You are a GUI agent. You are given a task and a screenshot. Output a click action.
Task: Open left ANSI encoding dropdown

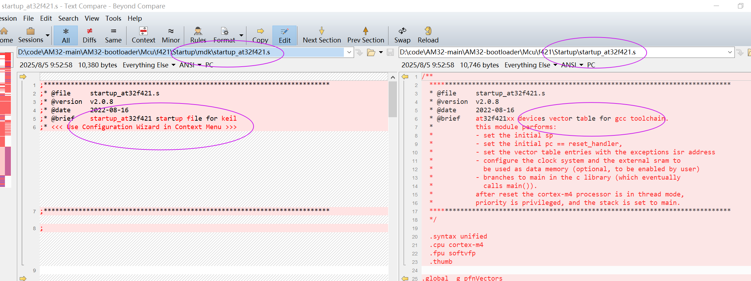point(190,65)
